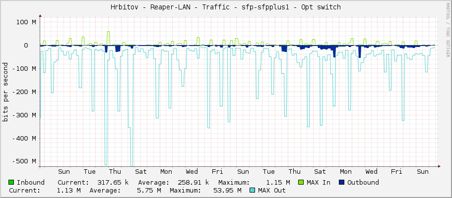Click the 'Sat' label after first Thu
Image resolution: width=452 pixels, height=198 pixels.
(141, 172)
